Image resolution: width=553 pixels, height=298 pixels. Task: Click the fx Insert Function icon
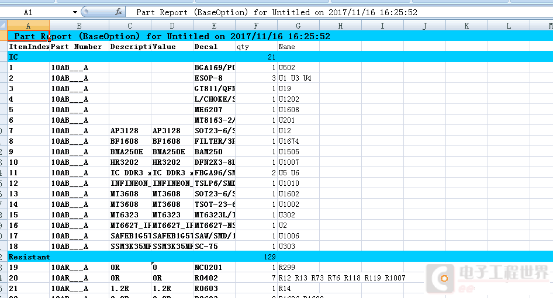point(119,12)
